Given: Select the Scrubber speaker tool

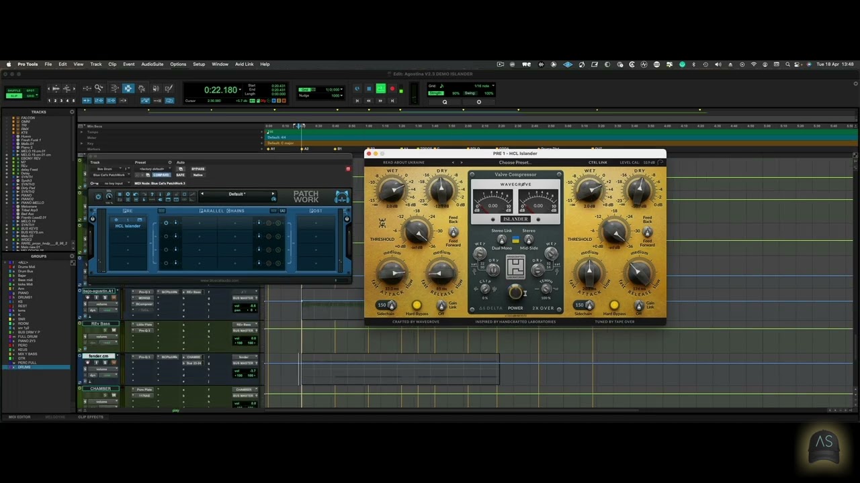Looking at the screenshot, I should tap(156, 88).
